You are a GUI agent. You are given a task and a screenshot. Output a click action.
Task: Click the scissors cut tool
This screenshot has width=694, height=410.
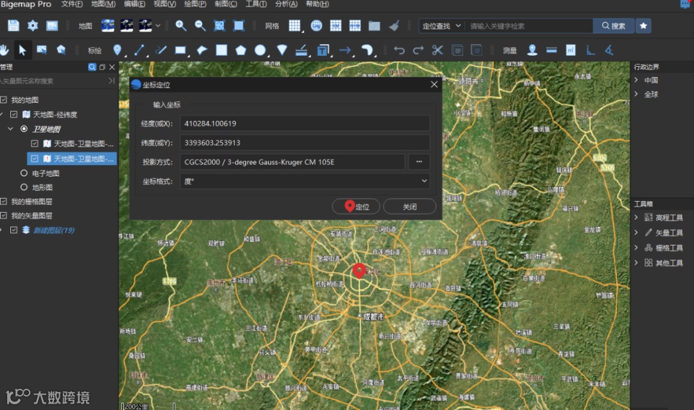tap(438, 50)
